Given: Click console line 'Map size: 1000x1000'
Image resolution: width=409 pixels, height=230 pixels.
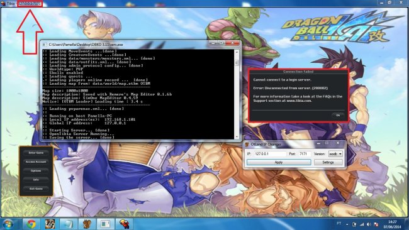Looking at the screenshot, I should (x=65, y=90).
